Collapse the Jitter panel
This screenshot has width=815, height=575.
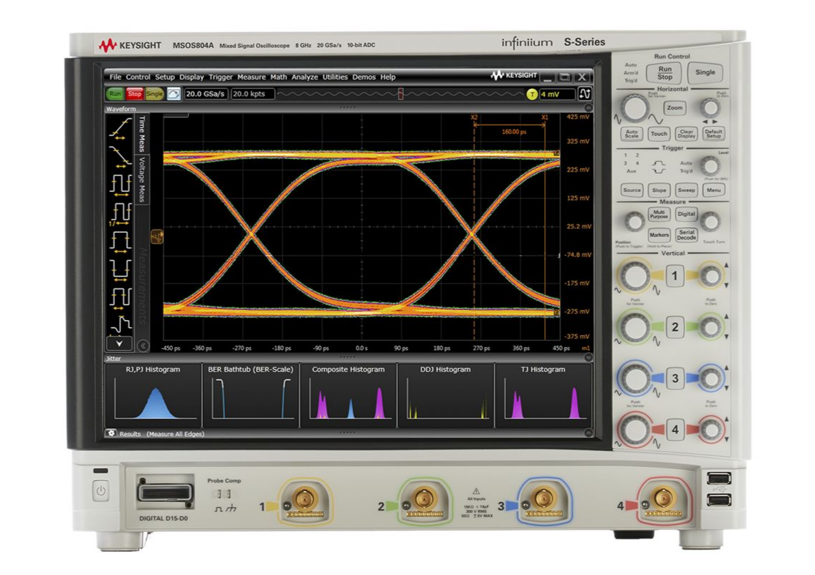[x=588, y=357]
